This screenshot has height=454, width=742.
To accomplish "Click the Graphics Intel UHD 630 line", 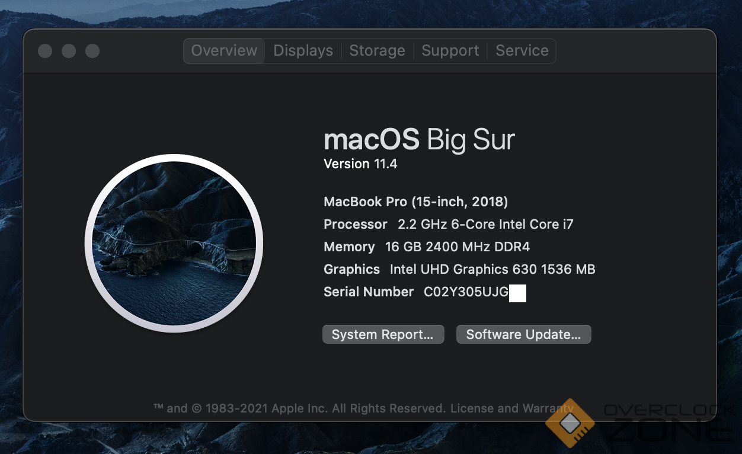I will 459,270.
